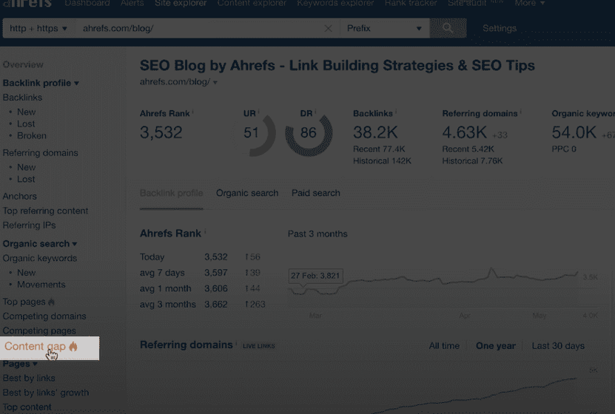Screen dimensions: 615x414
Task: Open Best by links in the sidebar
Action: click(29, 379)
